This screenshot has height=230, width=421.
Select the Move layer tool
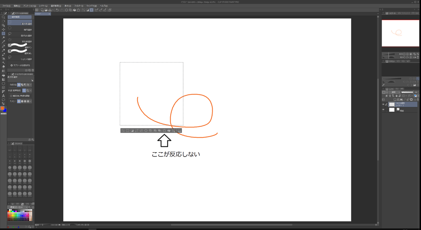pyautogui.click(x=4, y=29)
